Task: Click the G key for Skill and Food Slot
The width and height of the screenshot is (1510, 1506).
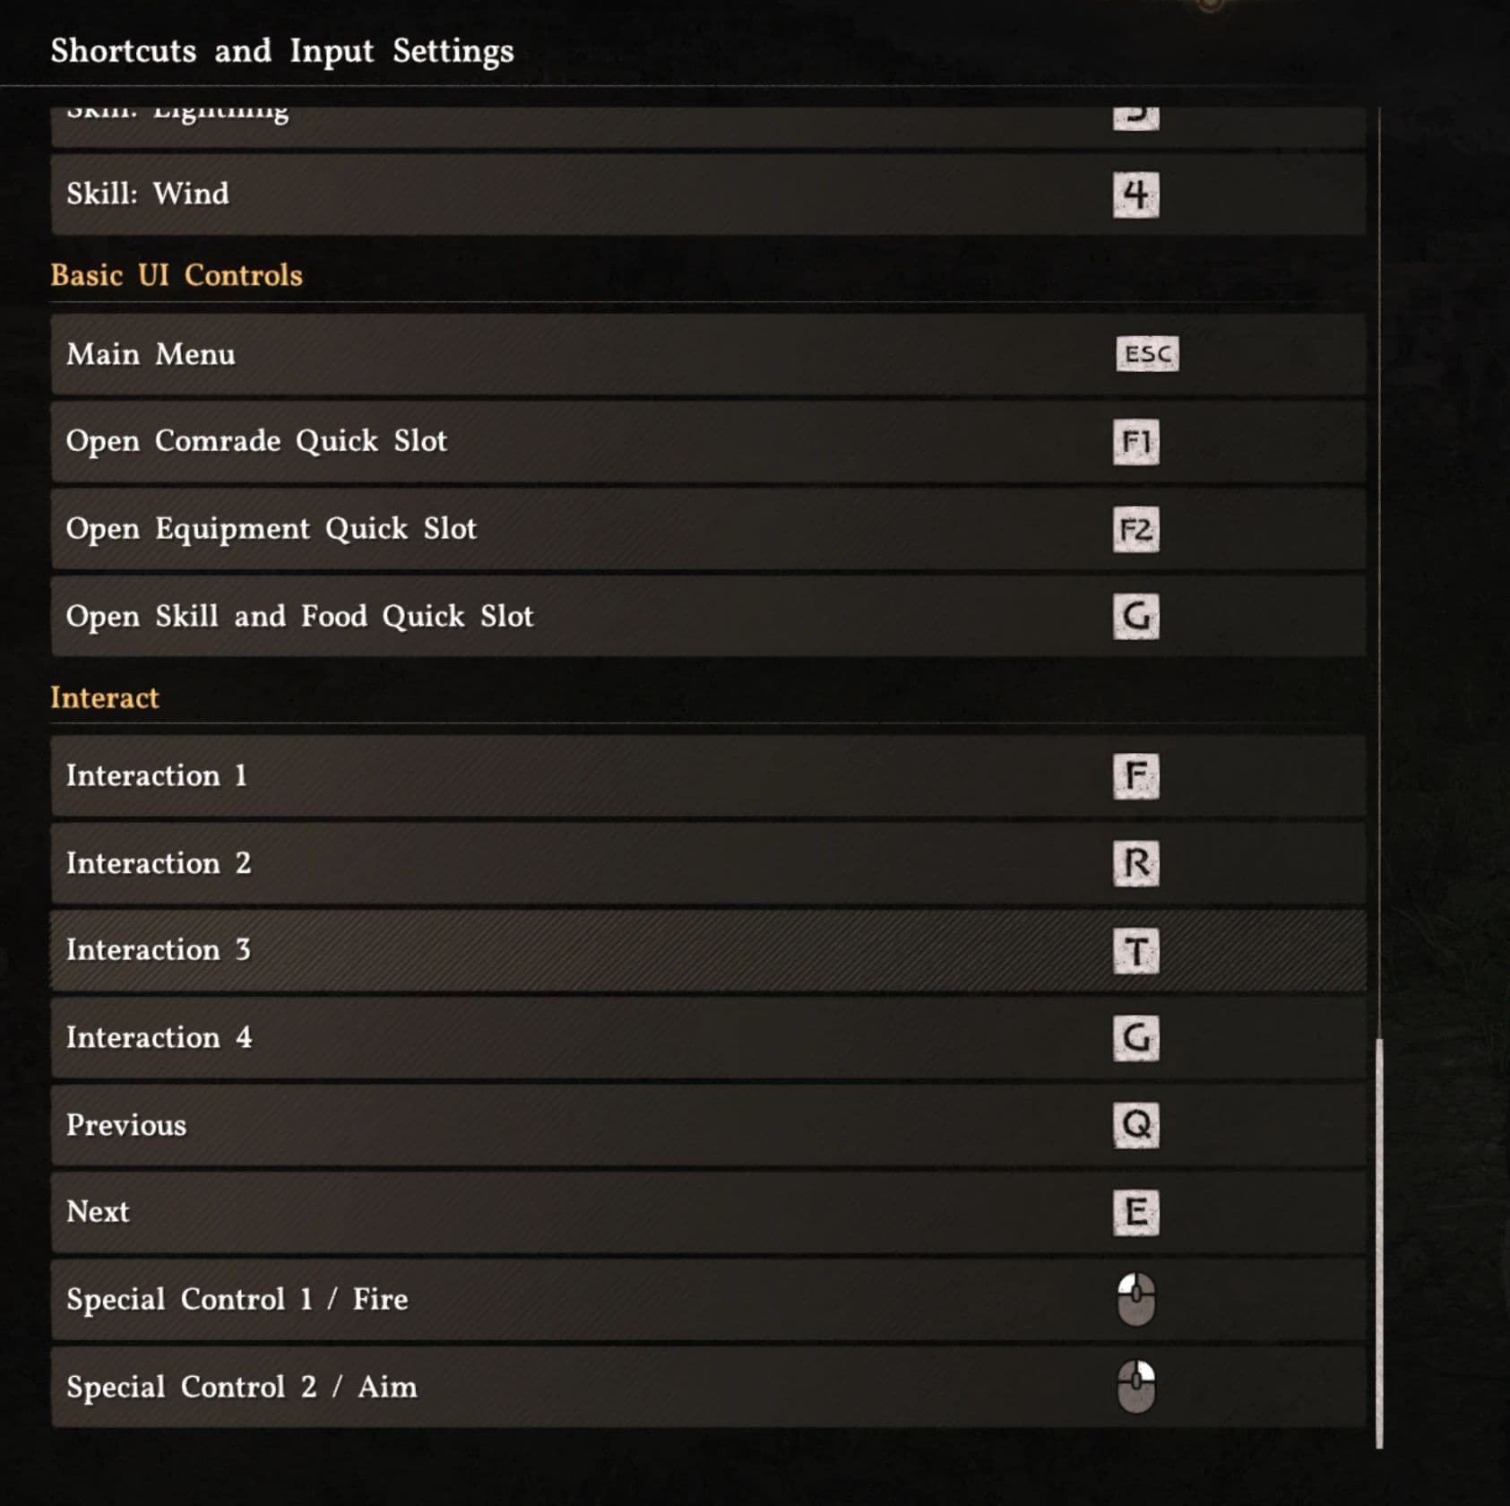Action: tap(1135, 617)
